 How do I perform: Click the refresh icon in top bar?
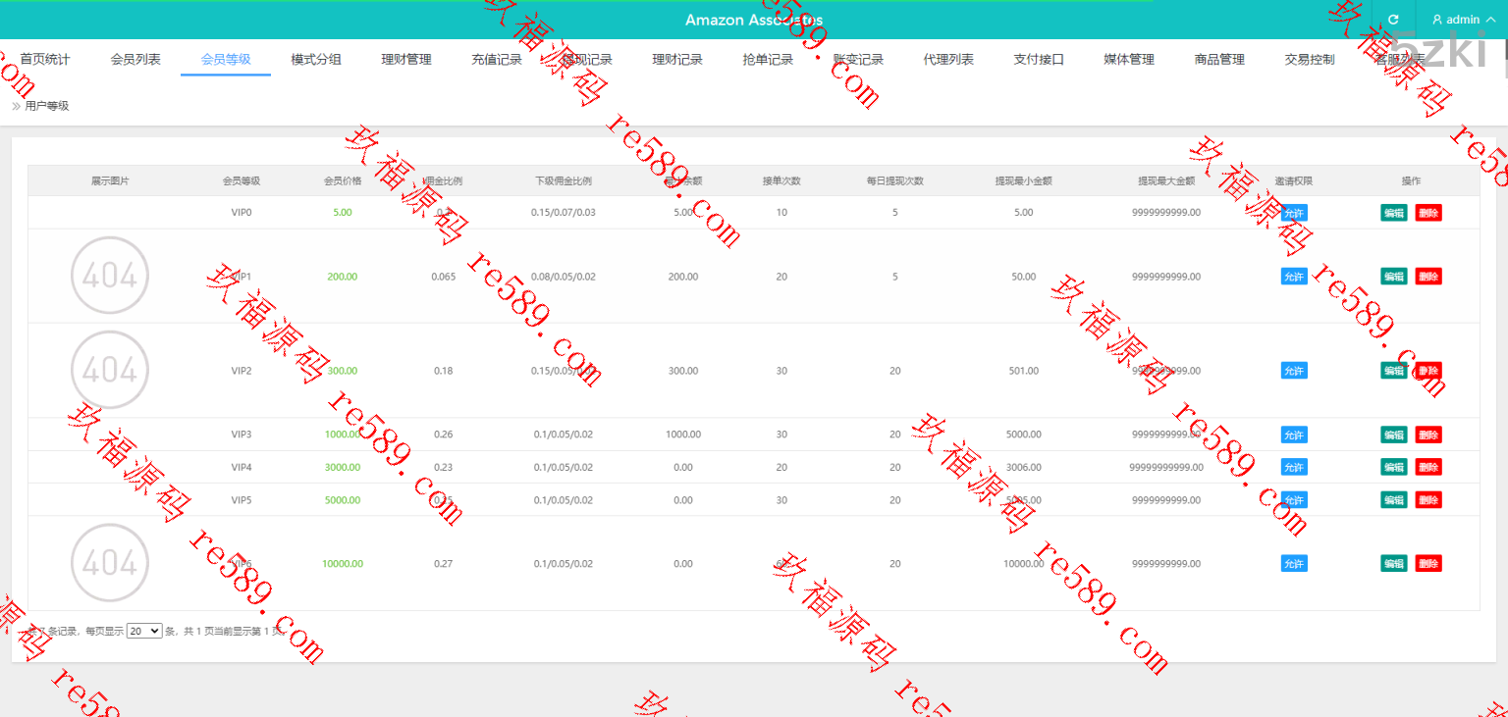click(1393, 20)
